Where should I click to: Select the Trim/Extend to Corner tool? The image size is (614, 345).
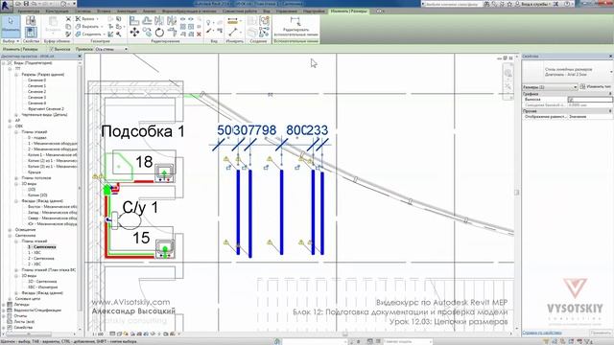[x=172, y=32]
